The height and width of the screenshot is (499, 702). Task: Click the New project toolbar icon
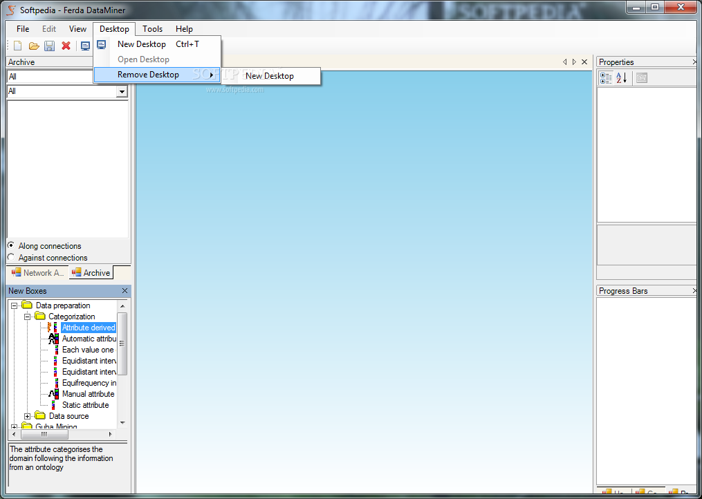click(x=17, y=46)
